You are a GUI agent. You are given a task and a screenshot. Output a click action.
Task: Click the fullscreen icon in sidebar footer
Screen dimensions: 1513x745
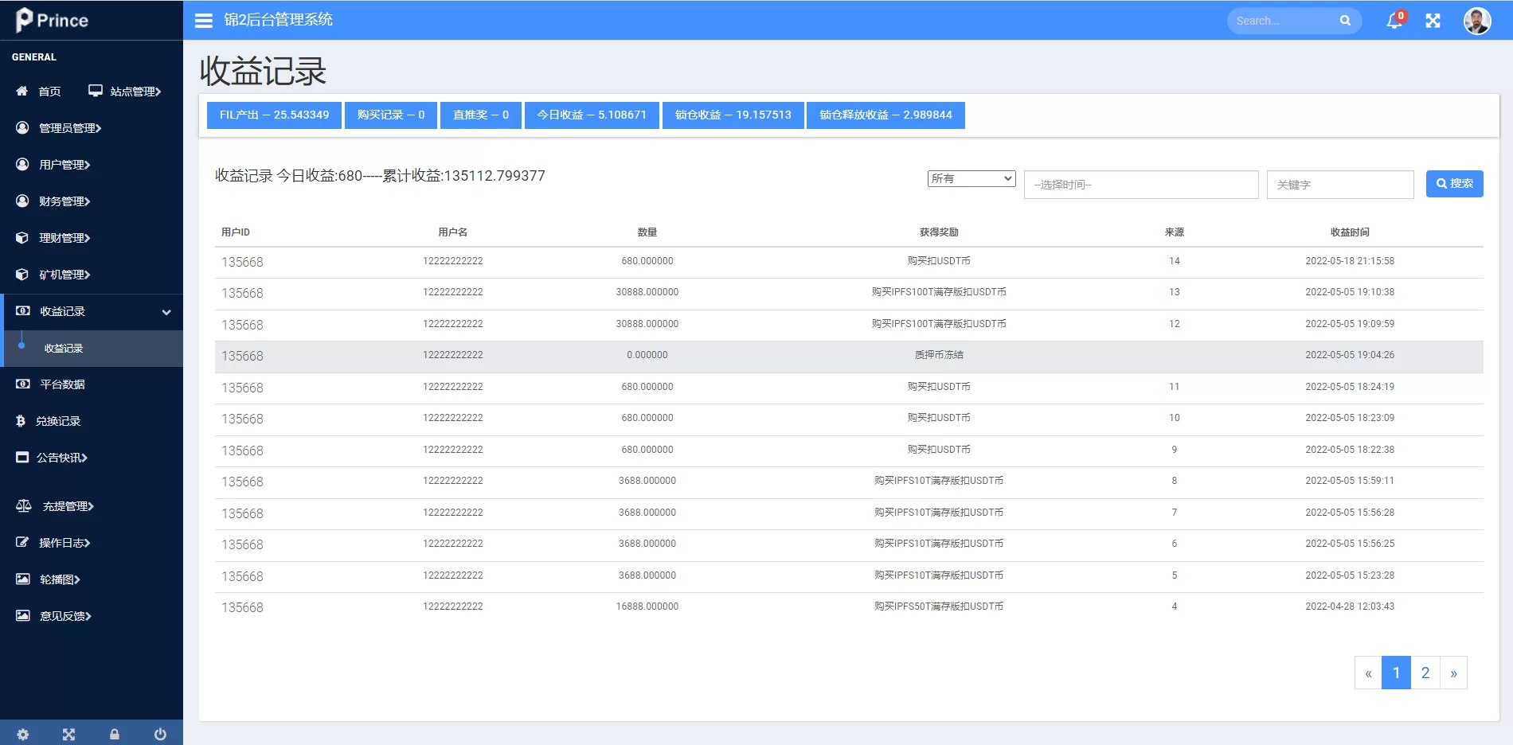pyautogui.click(x=68, y=734)
